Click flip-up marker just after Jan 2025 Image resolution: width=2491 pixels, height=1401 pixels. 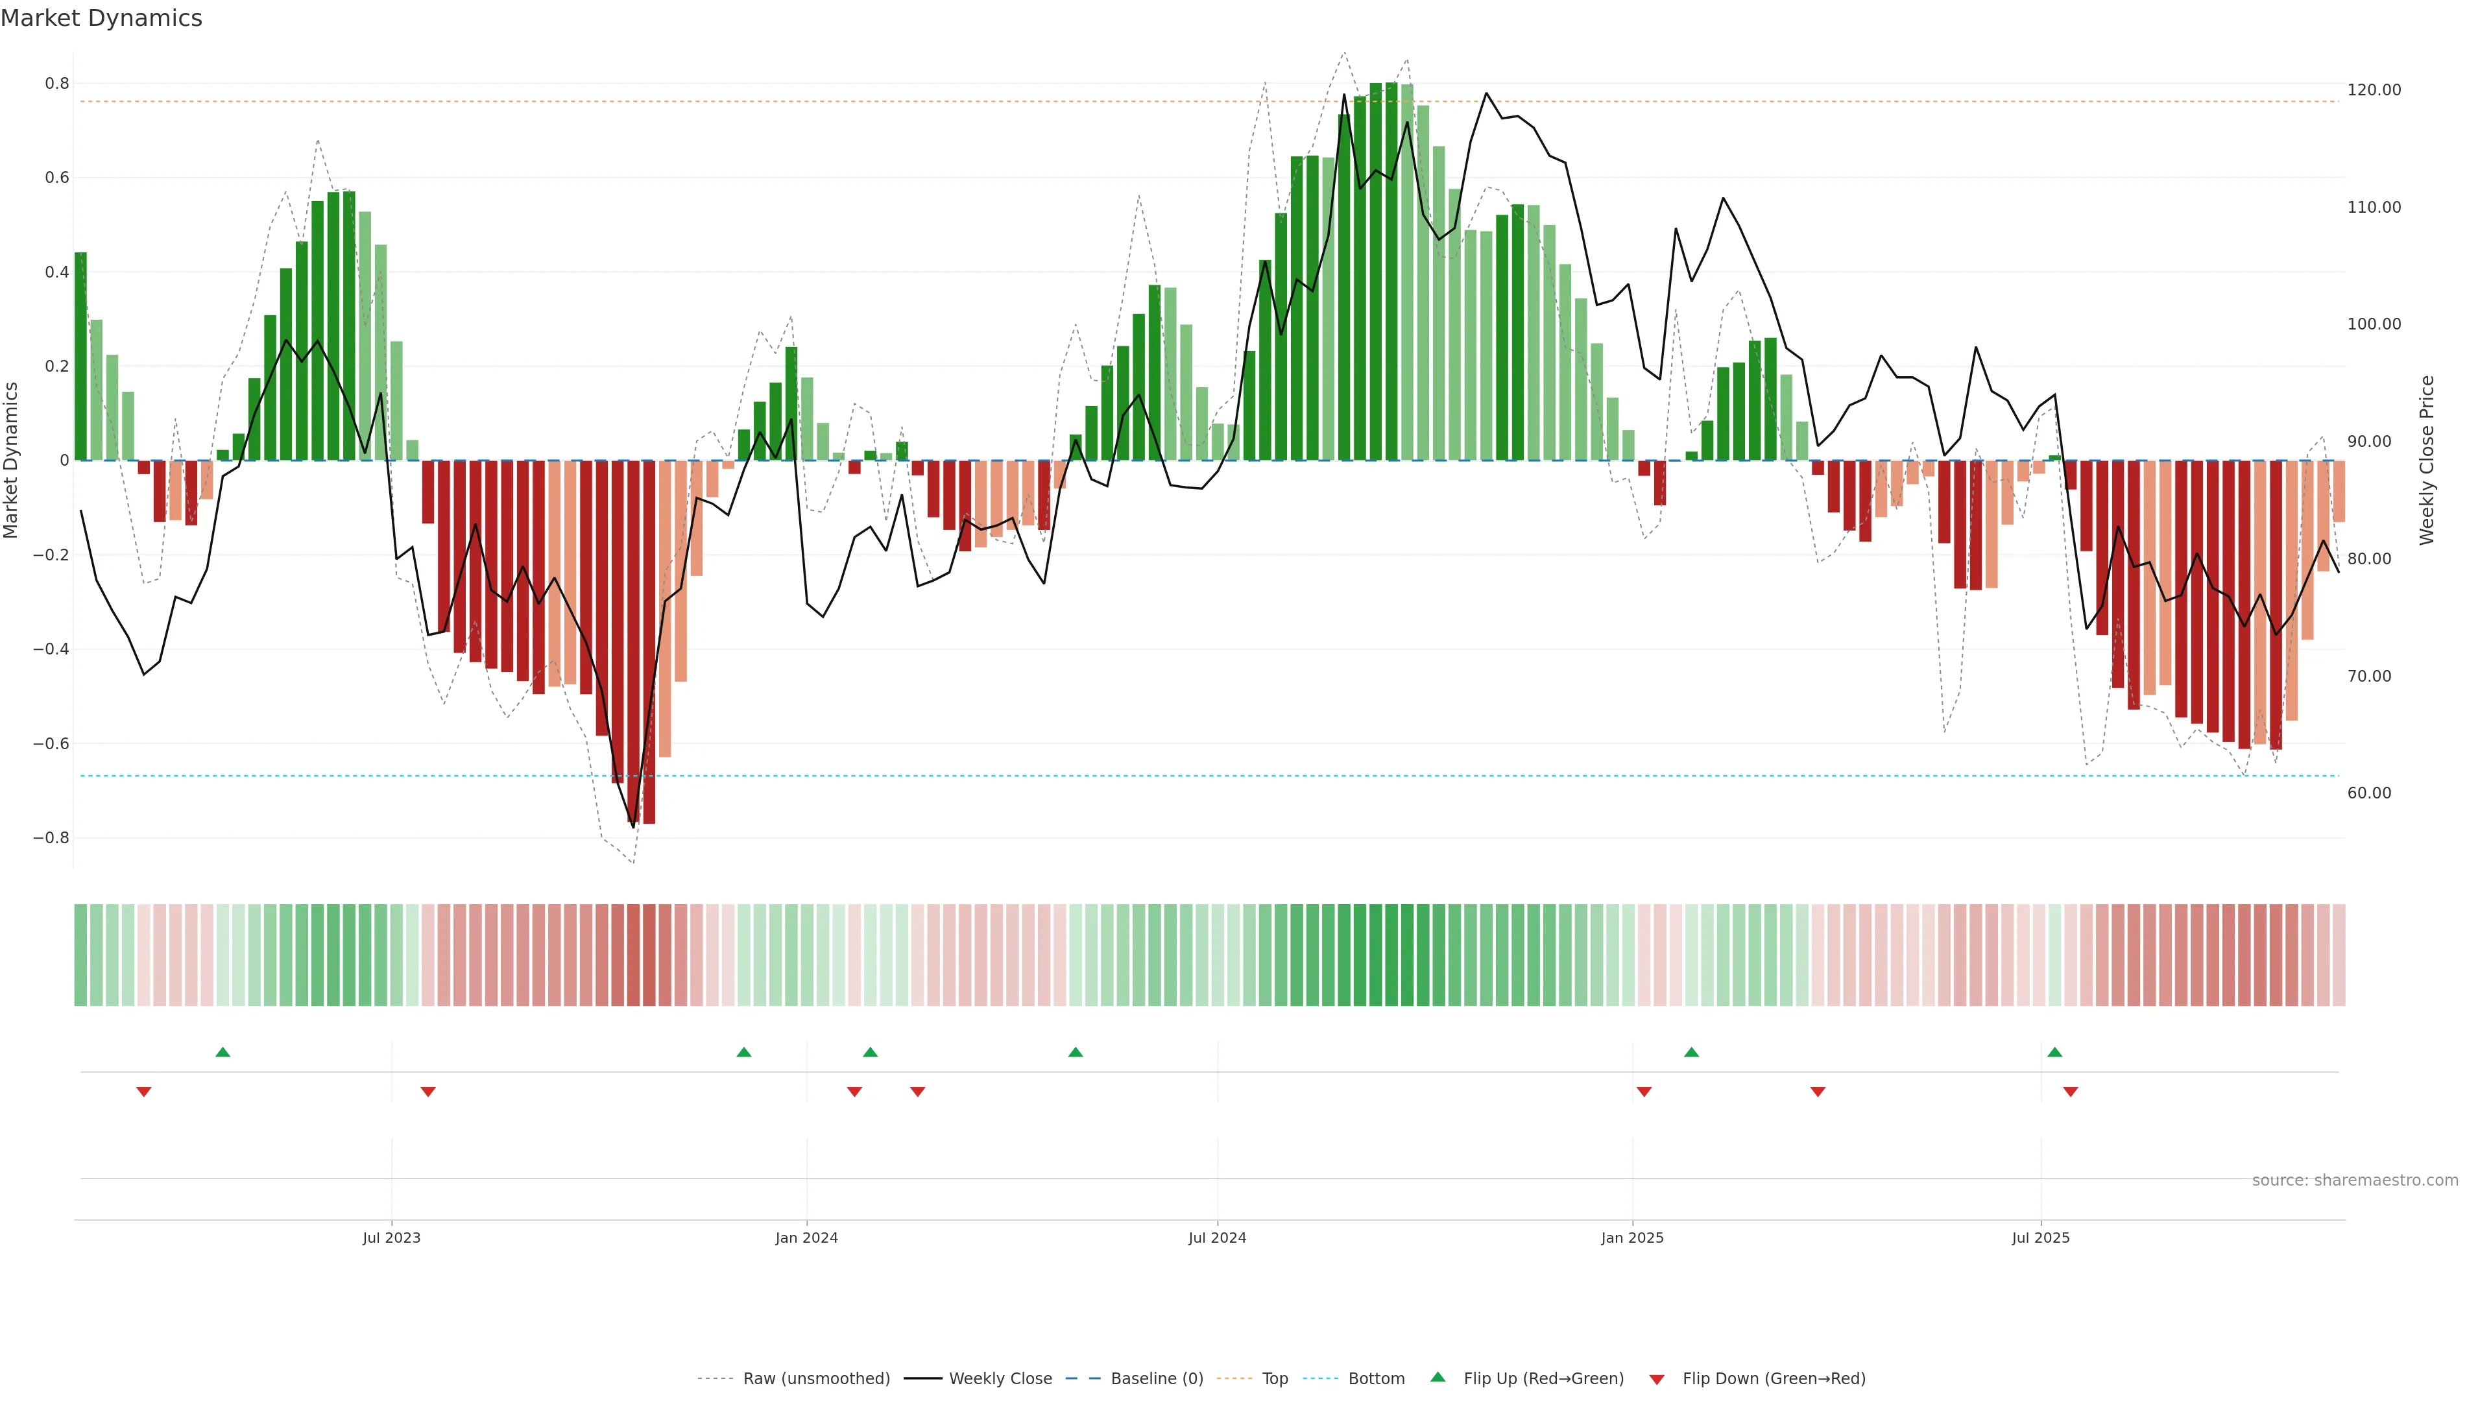click(1691, 1052)
